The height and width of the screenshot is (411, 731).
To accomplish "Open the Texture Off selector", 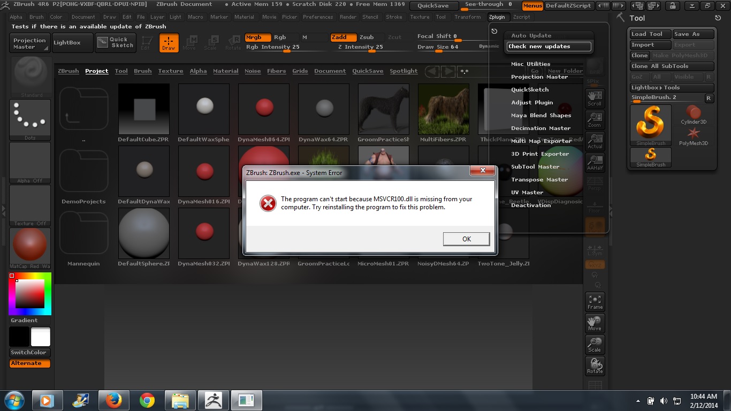I will pyautogui.click(x=30, y=205).
